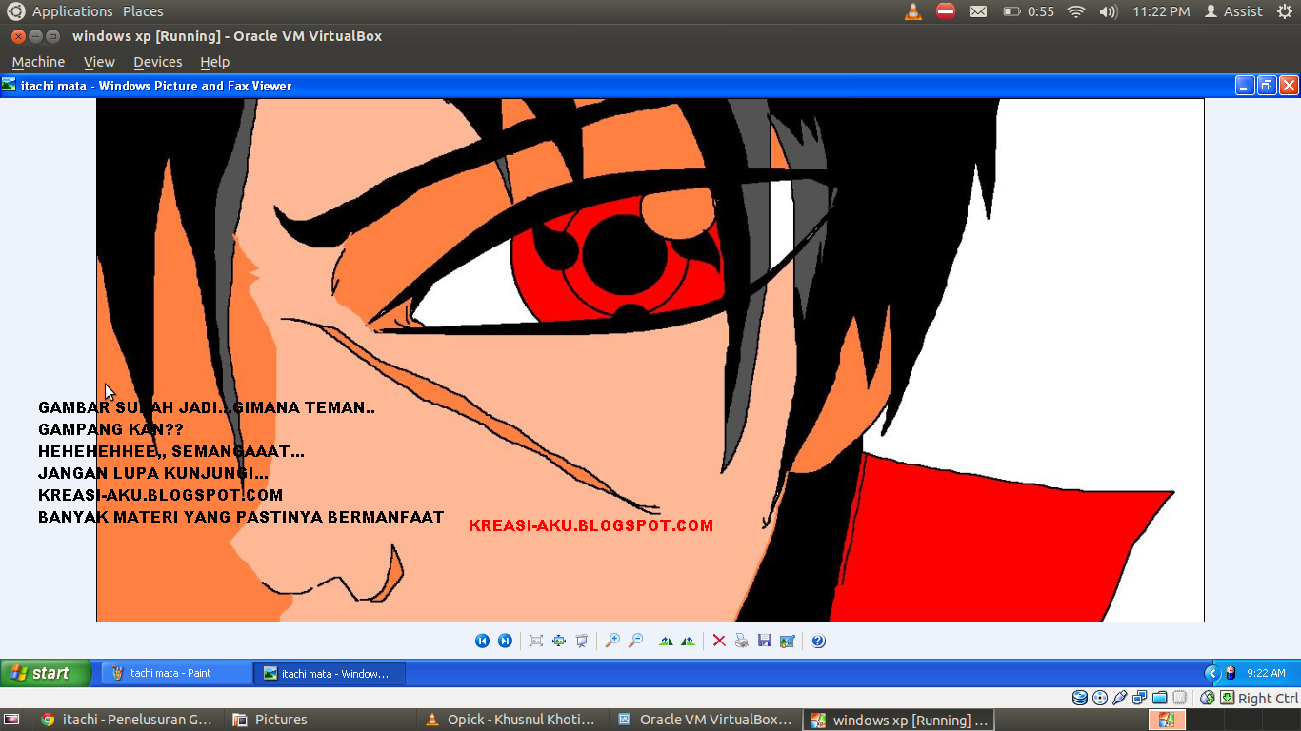Open the Devices menu
This screenshot has width=1301, height=731.
coord(157,62)
